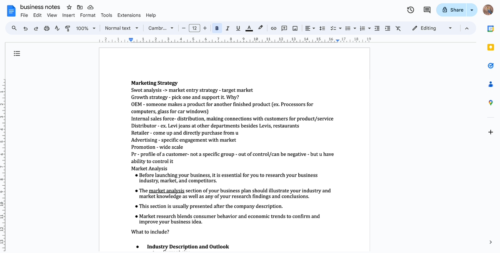Run a spelling and grammar check
The width and height of the screenshot is (500, 253).
pyautogui.click(x=57, y=28)
